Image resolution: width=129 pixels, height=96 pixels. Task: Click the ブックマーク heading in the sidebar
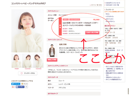[x=109, y=10]
